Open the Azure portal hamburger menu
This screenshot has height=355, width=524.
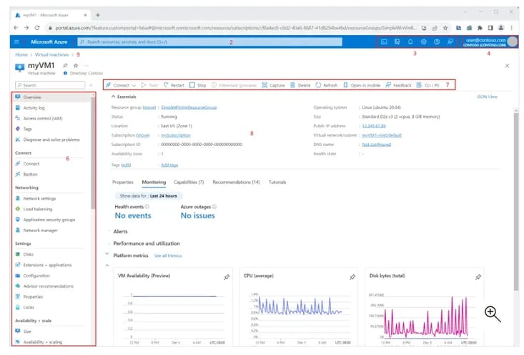point(16,42)
